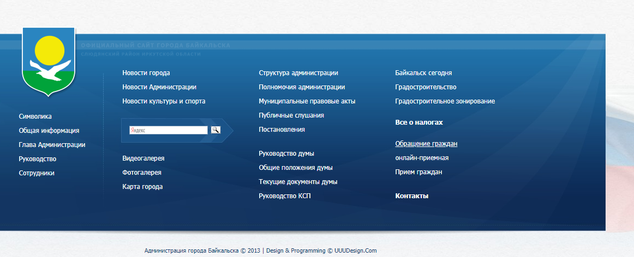The height and width of the screenshot is (257, 634).
Task: Click the Yandex search input field
Action: coord(168,130)
